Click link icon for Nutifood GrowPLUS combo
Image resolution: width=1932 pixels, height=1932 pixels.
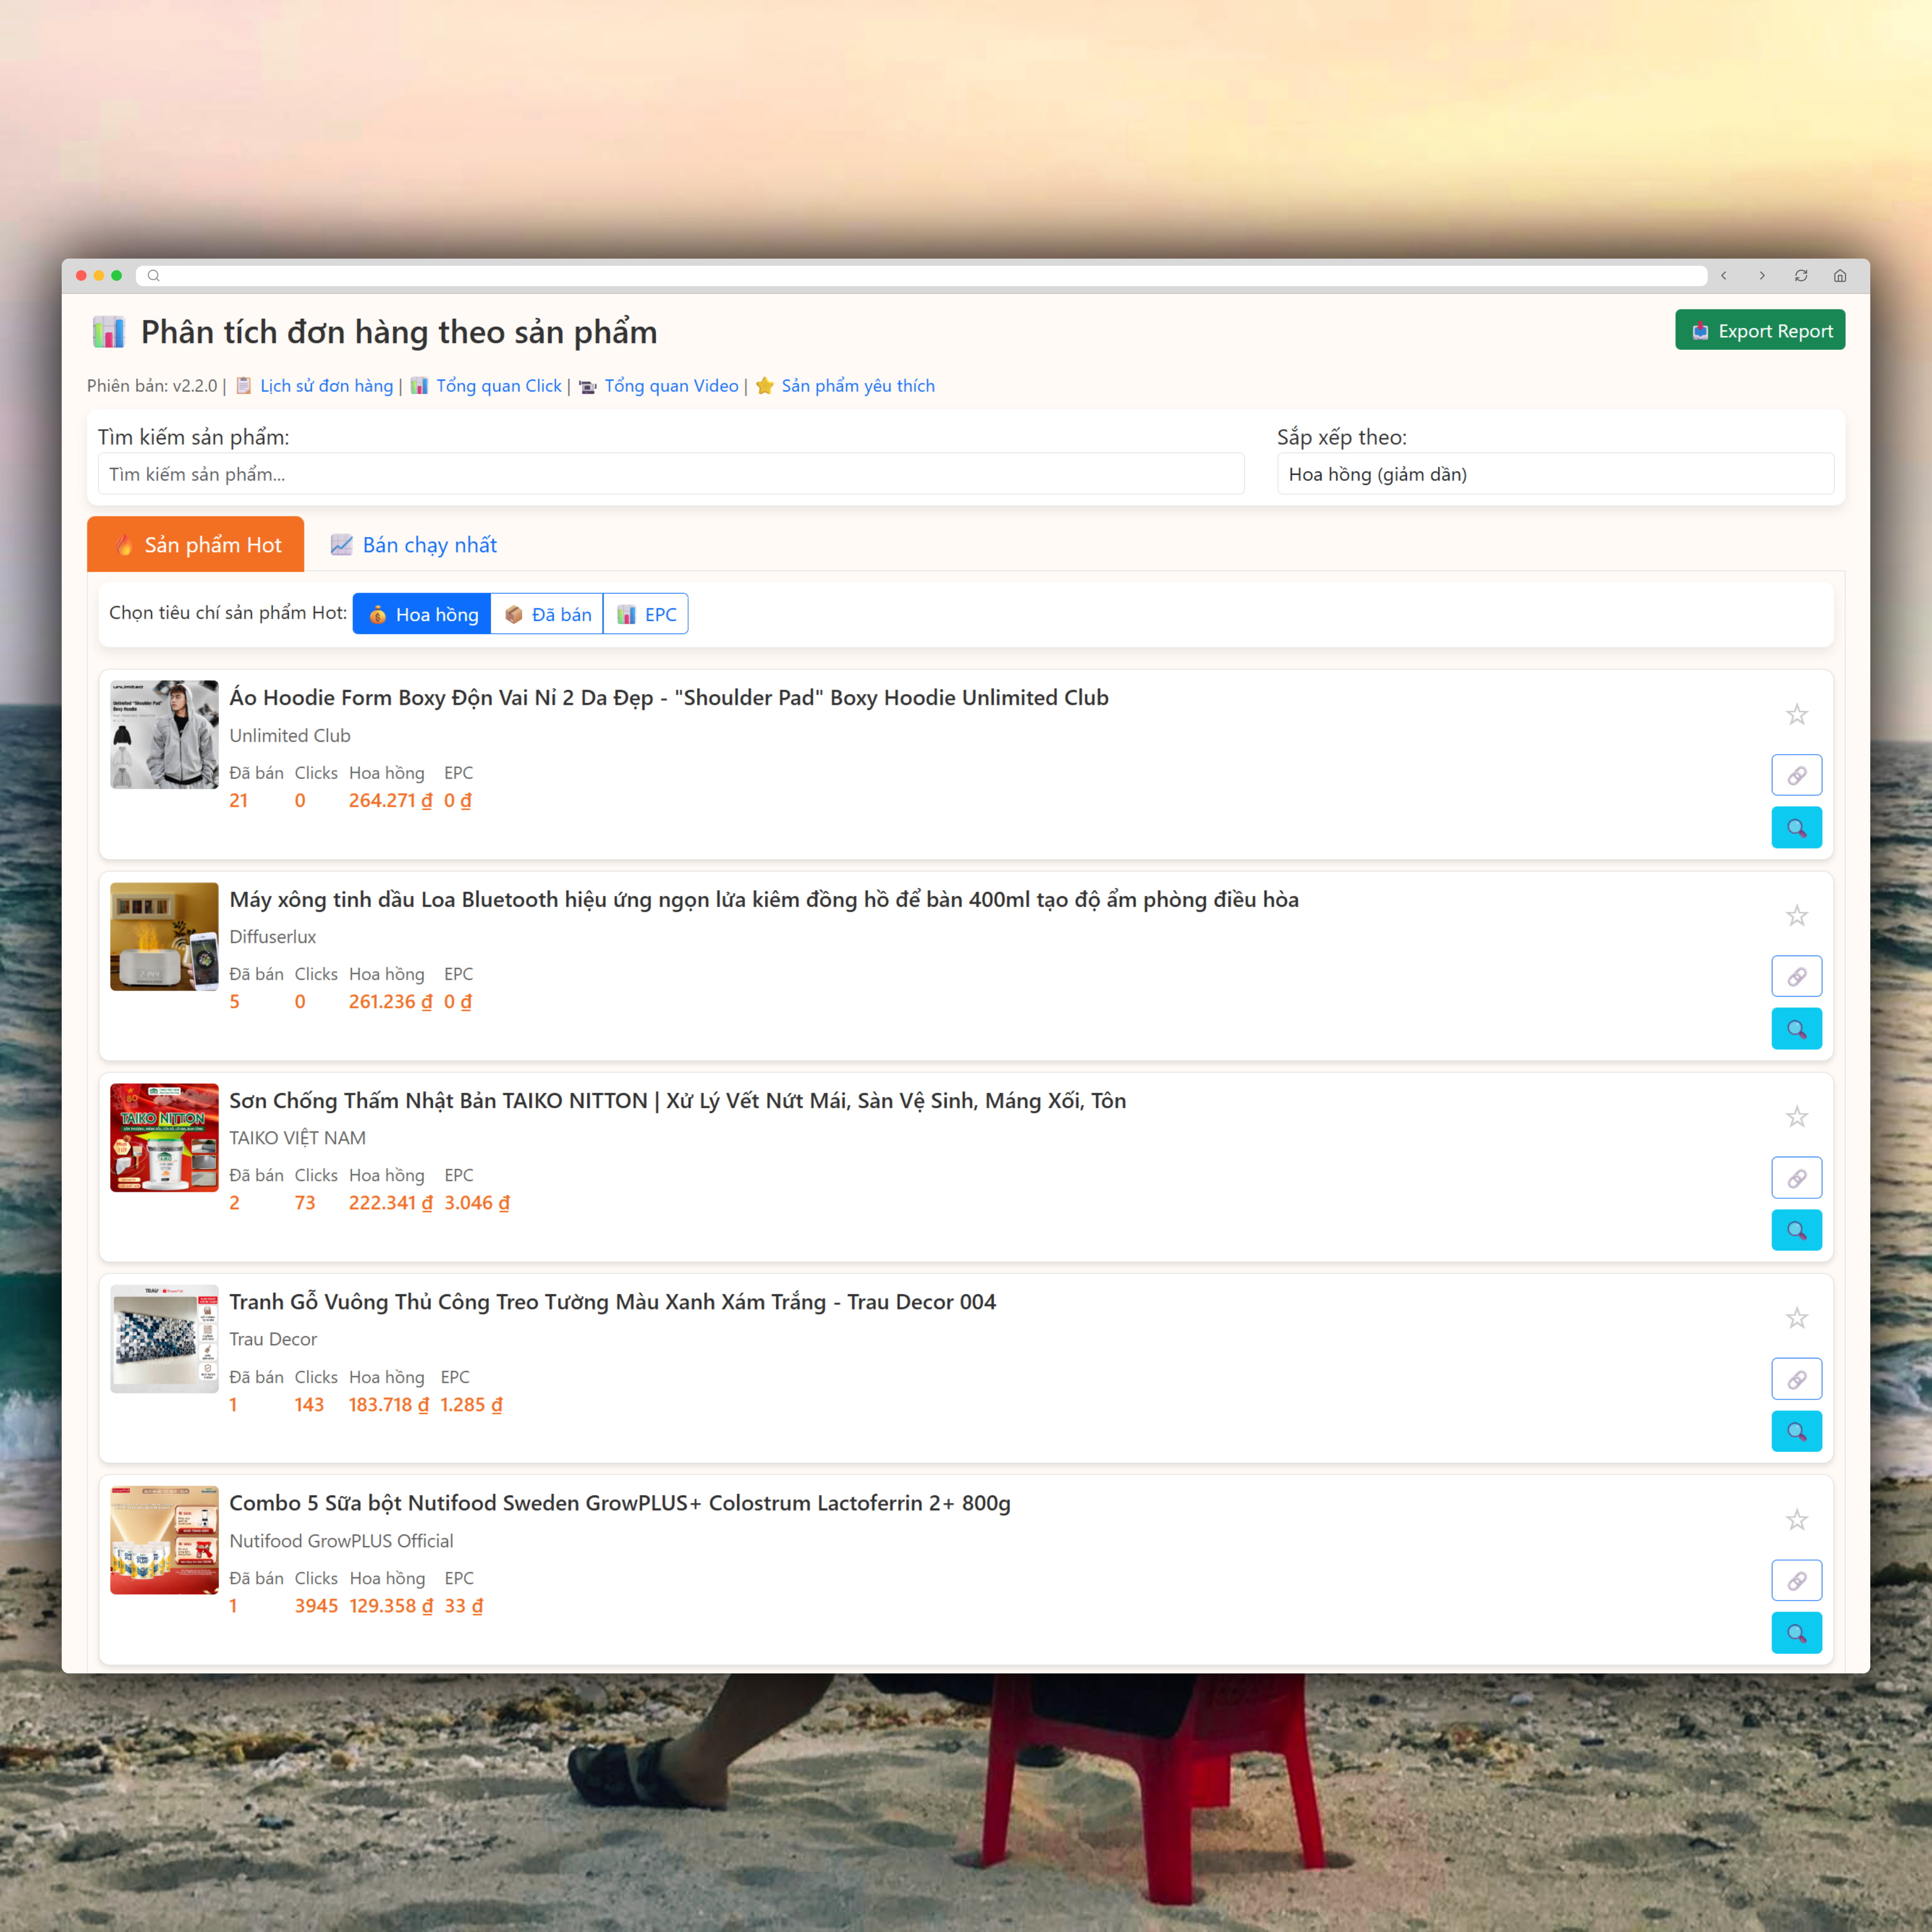click(x=1796, y=1581)
